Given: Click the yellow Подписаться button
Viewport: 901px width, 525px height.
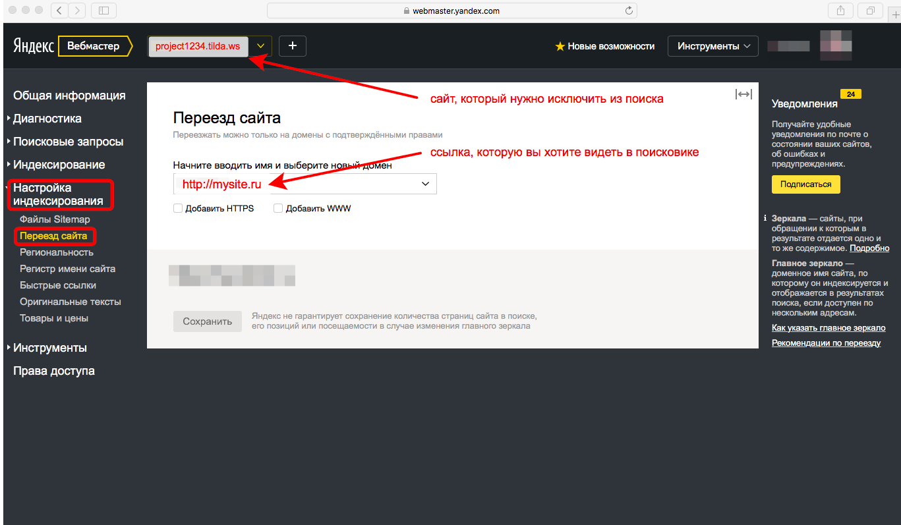Looking at the screenshot, I should (805, 184).
